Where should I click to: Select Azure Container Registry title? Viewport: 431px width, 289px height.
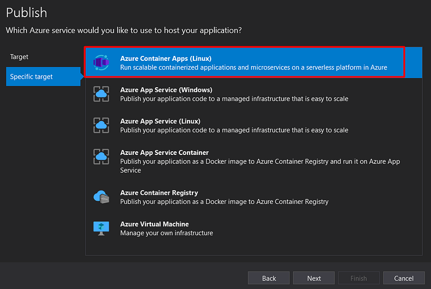[159, 193]
